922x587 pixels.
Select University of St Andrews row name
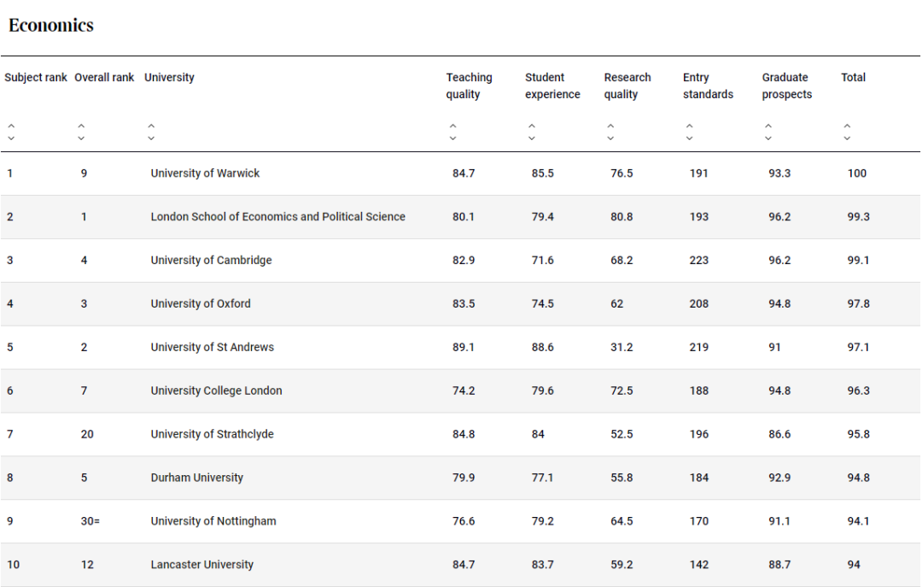tap(212, 348)
